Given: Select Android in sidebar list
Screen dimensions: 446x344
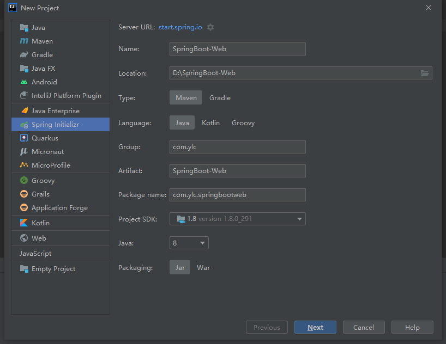Looking at the screenshot, I should pos(61,82).
